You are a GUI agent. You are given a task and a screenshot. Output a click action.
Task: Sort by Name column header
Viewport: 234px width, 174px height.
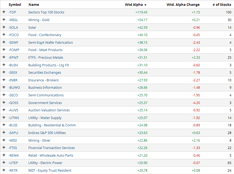tap(34, 5)
